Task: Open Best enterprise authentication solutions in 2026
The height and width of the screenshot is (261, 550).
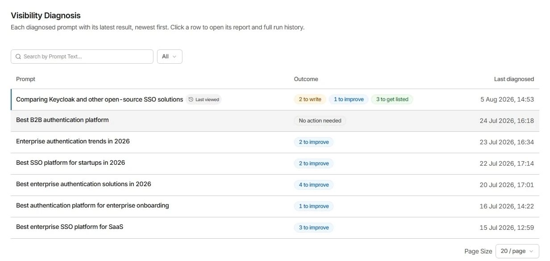Action: (x=275, y=185)
